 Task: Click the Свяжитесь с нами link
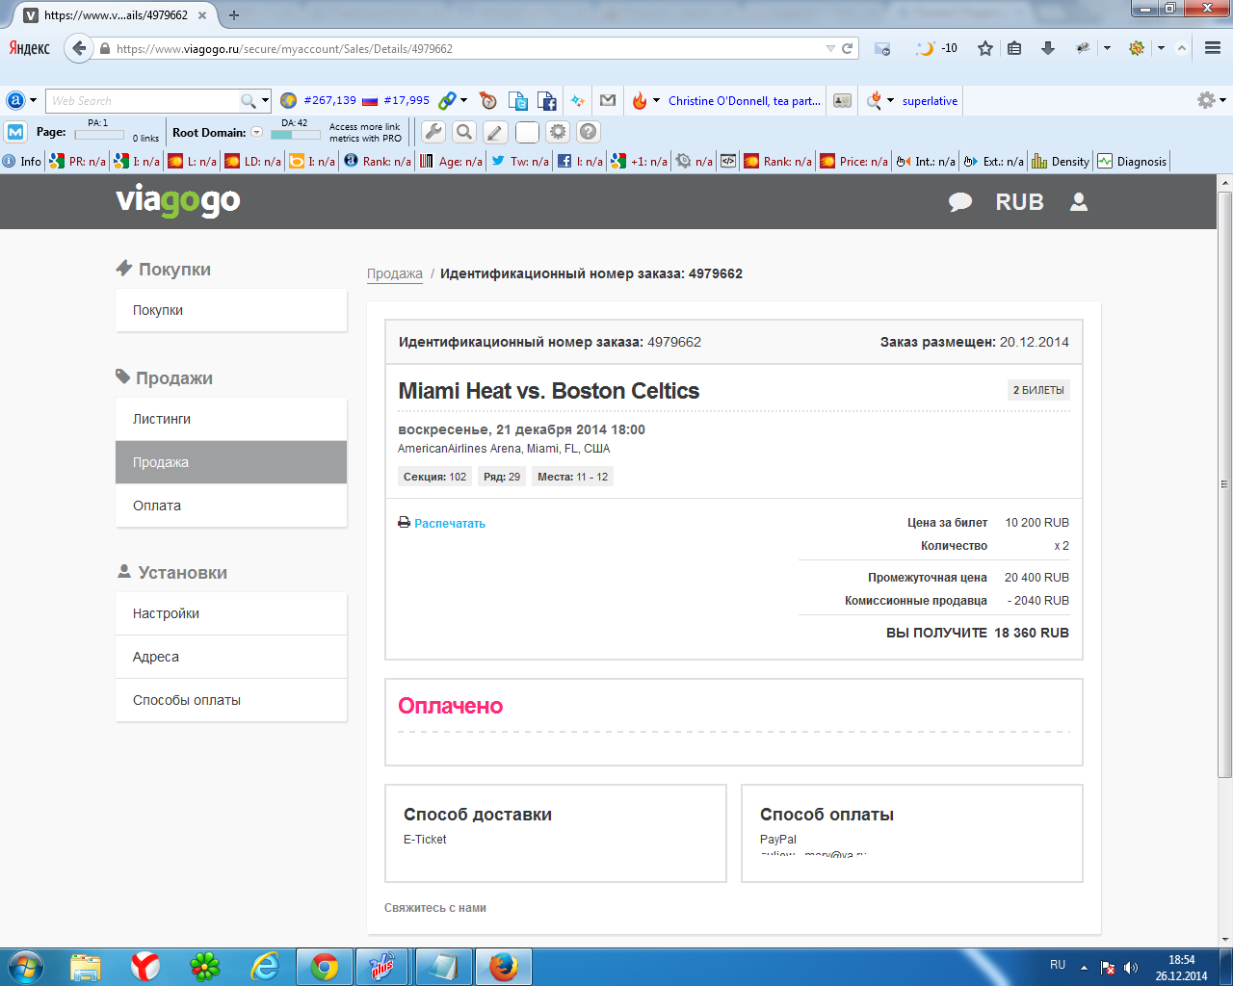tap(435, 908)
